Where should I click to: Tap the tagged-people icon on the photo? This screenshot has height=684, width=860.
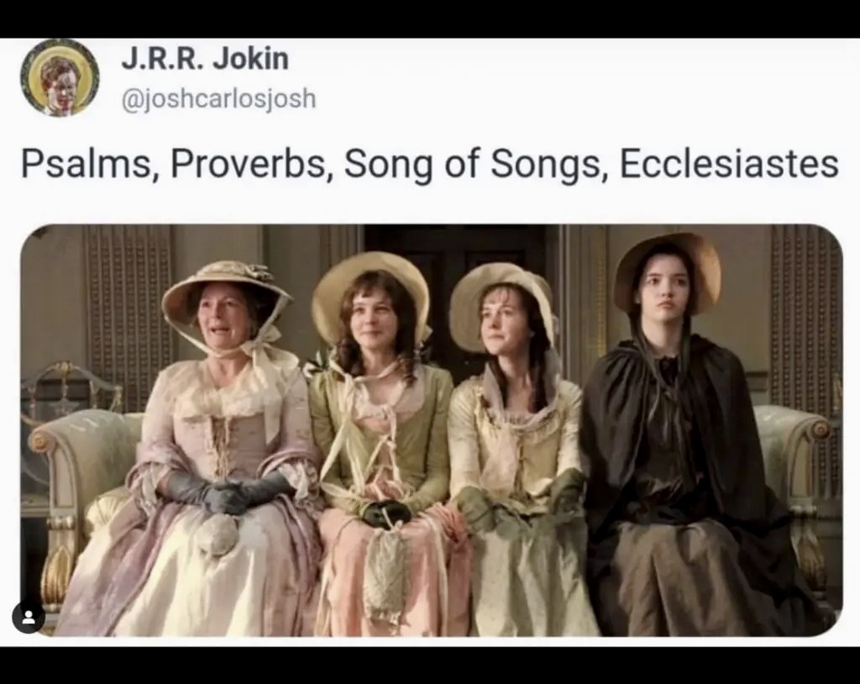tap(29, 617)
